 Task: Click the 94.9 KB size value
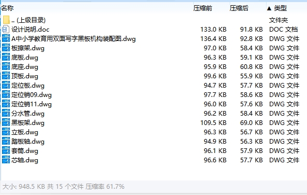click(215, 142)
